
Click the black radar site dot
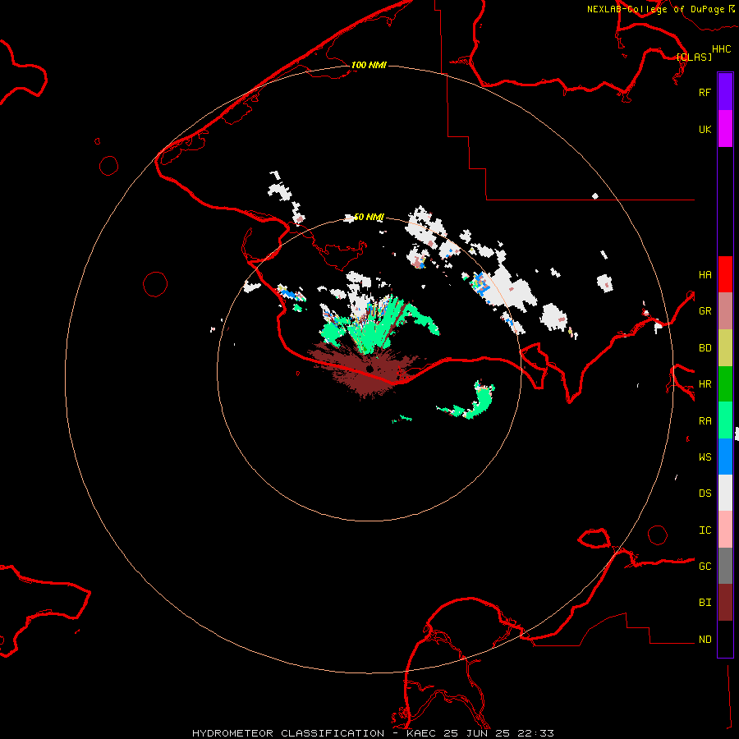369,369
